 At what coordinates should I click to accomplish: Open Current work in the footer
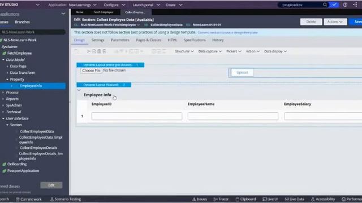pyautogui.click(x=29, y=199)
